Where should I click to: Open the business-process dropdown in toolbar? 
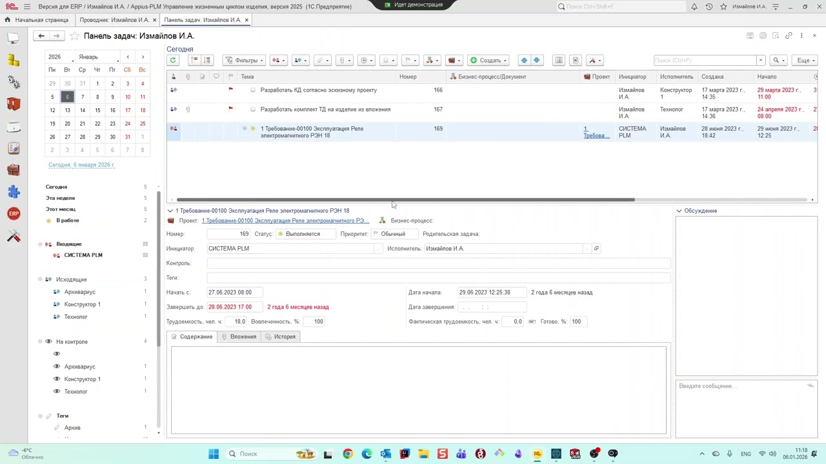(432, 60)
